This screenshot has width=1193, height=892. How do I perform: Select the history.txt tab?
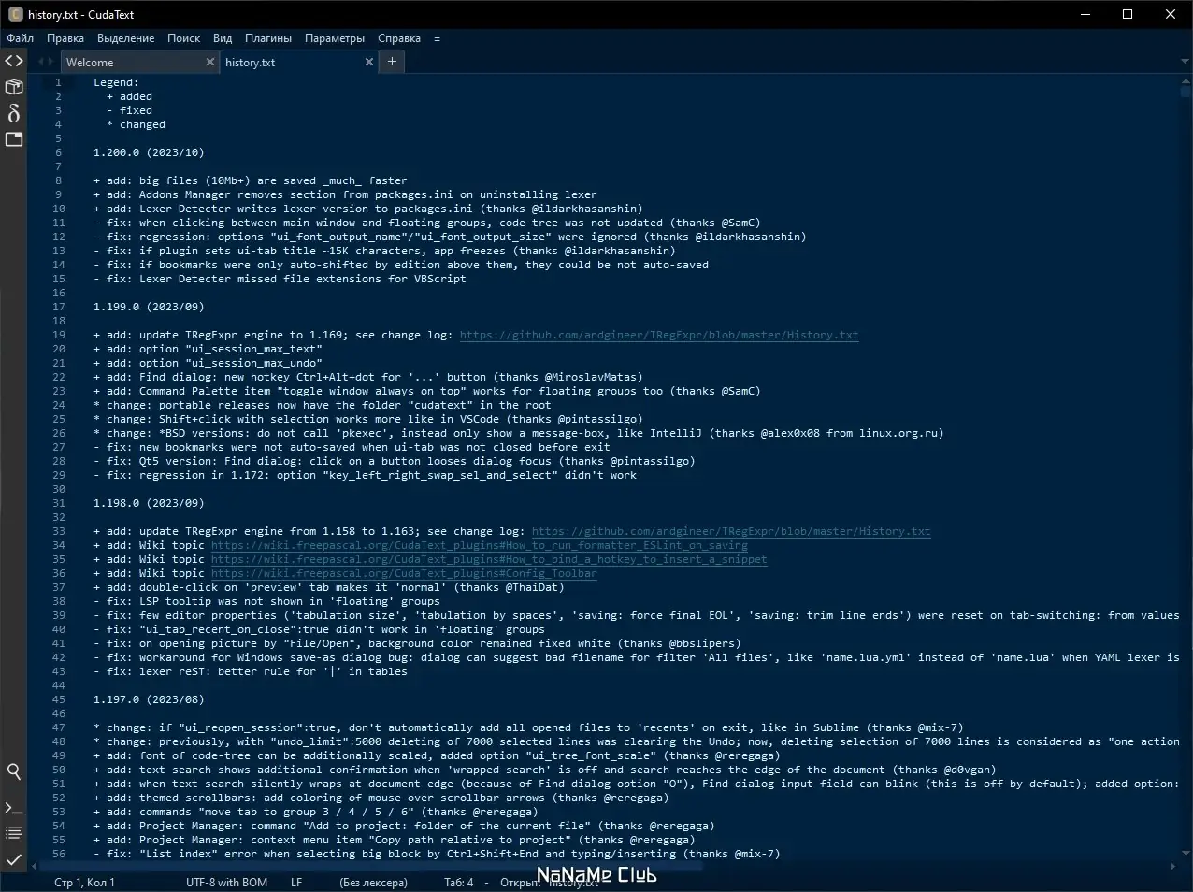click(x=299, y=62)
